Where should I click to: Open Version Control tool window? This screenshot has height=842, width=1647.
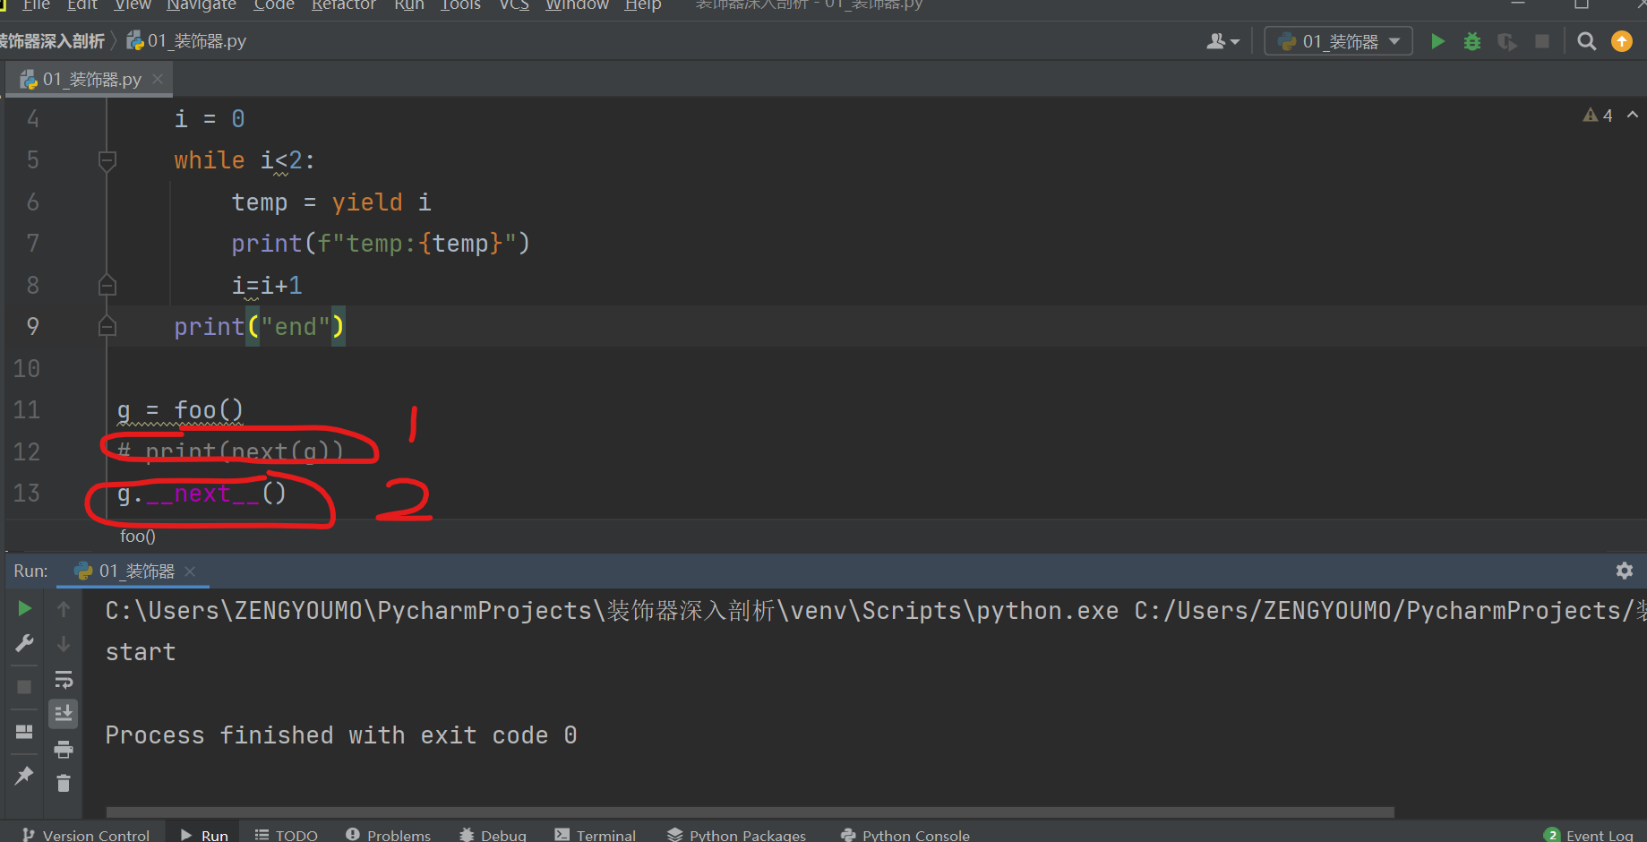pyautogui.click(x=85, y=835)
